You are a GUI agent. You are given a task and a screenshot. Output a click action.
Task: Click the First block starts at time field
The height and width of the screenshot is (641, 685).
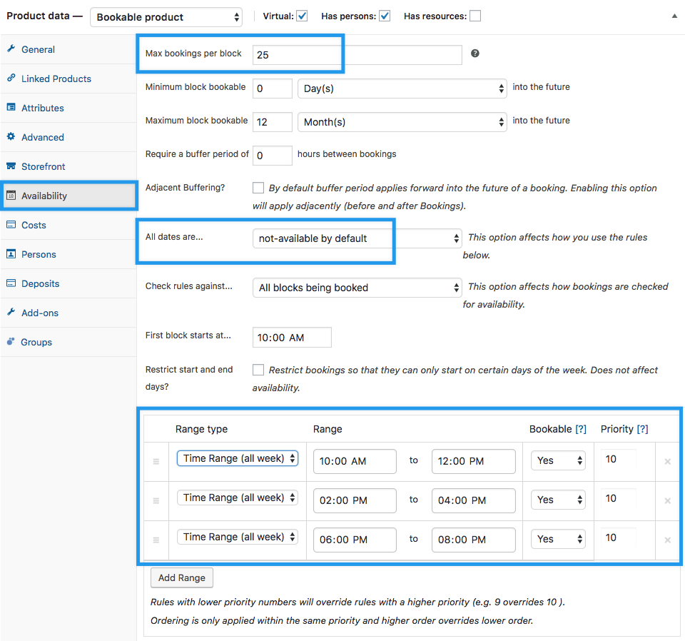click(292, 337)
